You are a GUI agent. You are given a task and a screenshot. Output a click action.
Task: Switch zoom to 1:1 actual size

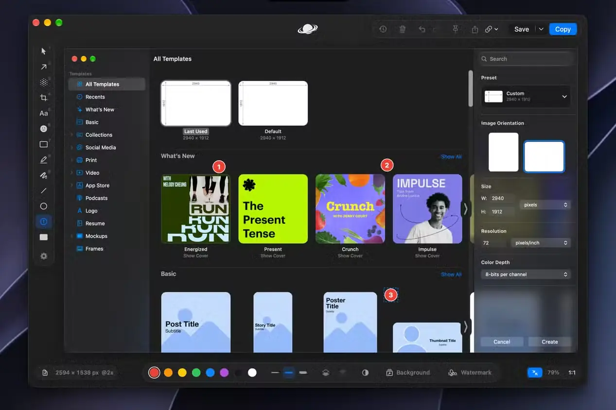click(x=572, y=373)
